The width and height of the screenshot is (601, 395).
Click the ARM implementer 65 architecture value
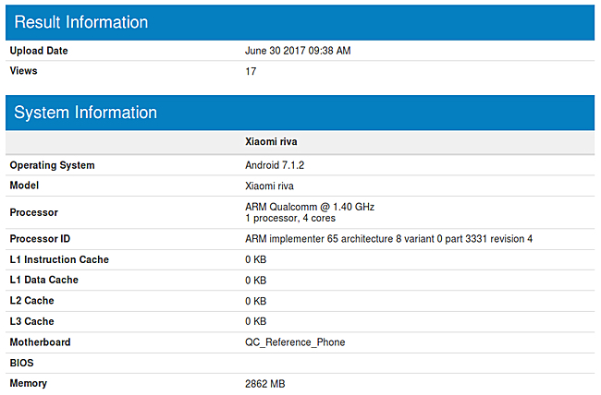point(388,239)
